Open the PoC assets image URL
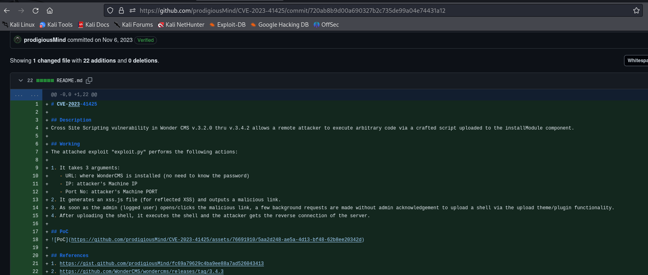 click(x=216, y=240)
